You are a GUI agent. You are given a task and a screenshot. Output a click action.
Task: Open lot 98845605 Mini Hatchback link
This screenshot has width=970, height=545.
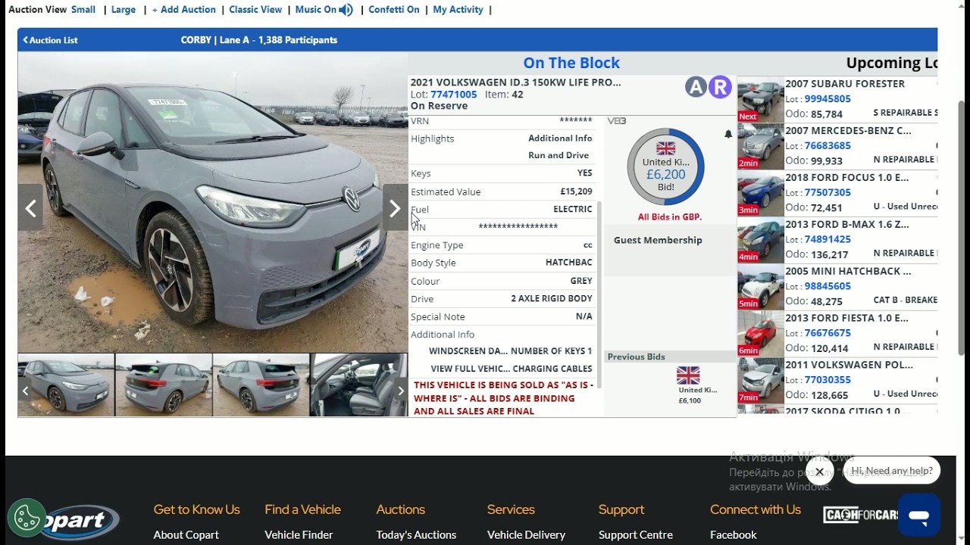point(828,286)
